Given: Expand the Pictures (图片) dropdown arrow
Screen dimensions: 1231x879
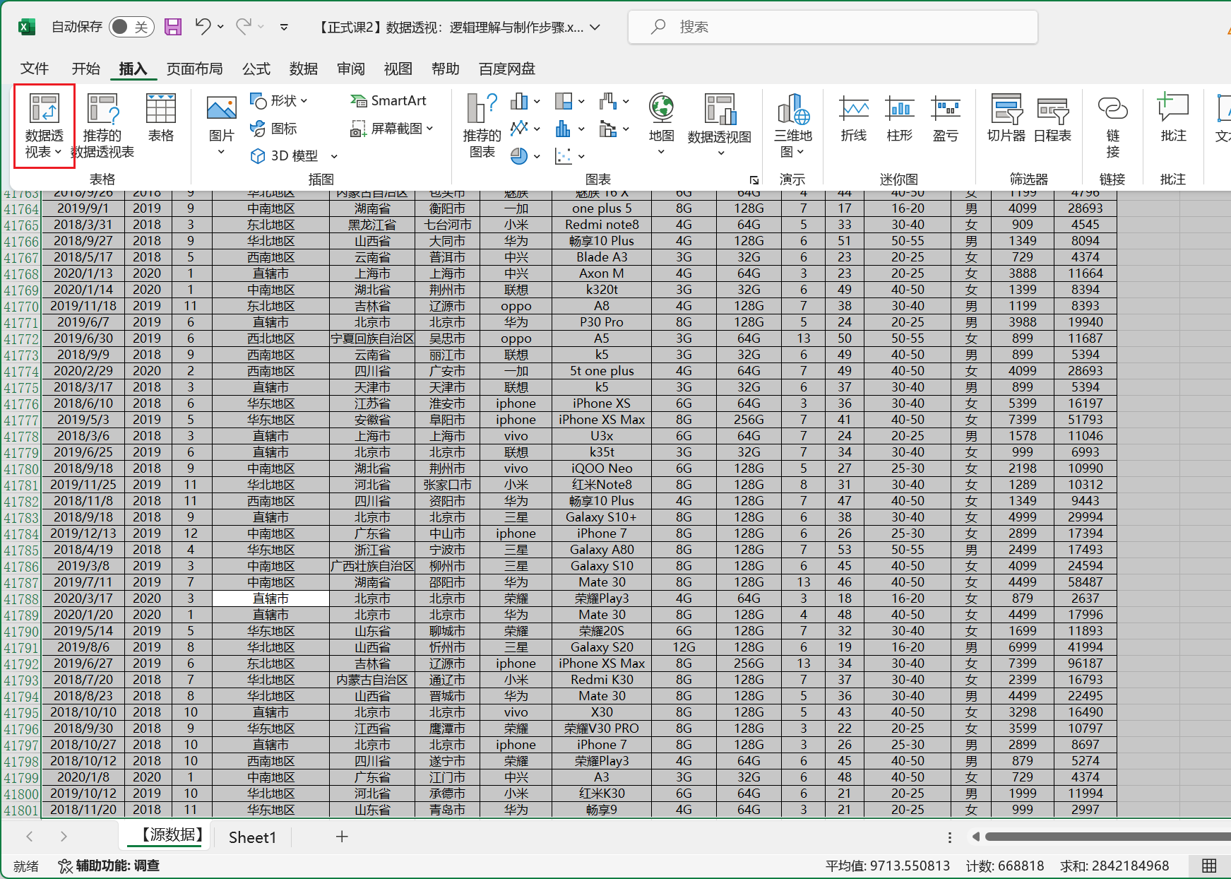Looking at the screenshot, I should (221, 152).
